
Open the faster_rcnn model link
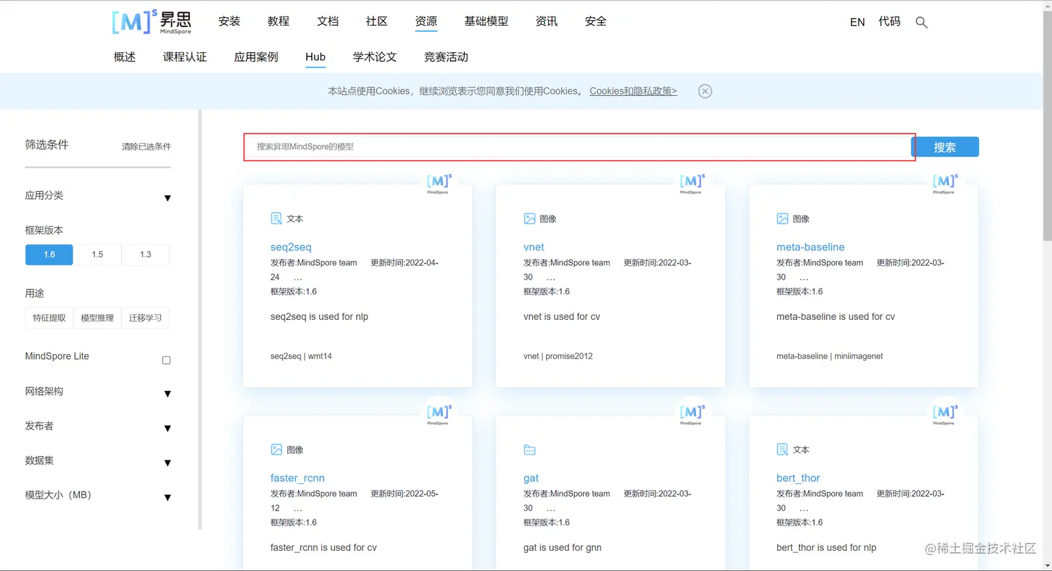tap(297, 478)
